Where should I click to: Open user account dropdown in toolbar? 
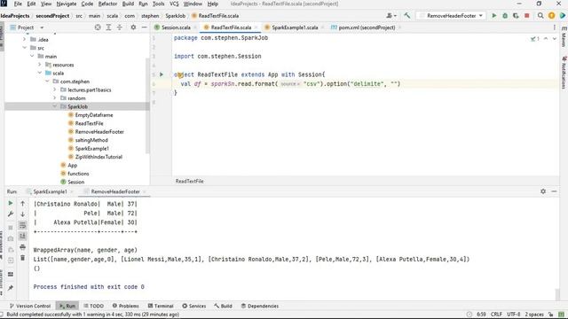[390, 16]
